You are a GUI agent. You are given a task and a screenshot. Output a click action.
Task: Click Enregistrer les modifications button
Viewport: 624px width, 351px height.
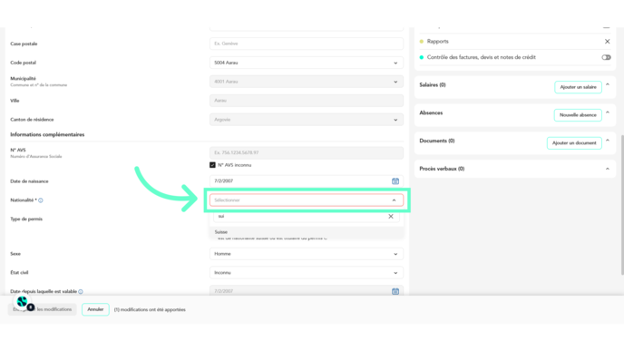pos(43,309)
